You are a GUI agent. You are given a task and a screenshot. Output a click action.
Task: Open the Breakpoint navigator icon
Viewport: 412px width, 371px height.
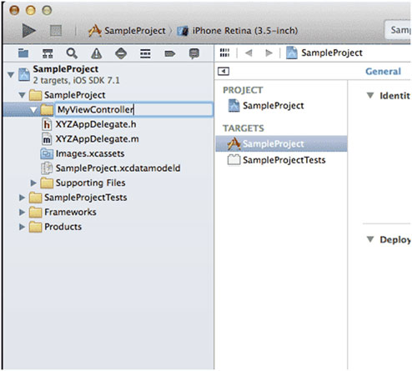point(170,53)
